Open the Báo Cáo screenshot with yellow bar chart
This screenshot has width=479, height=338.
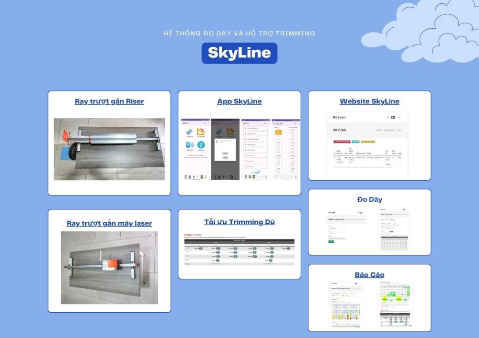click(345, 305)
